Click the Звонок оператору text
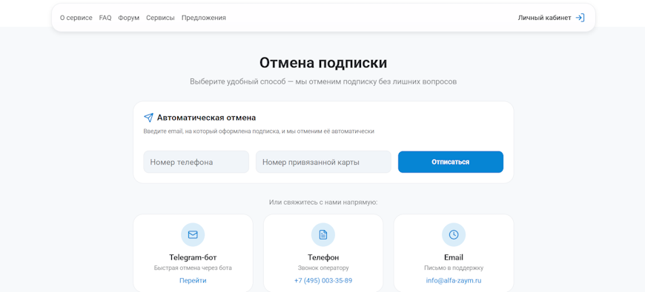 [x=323, y=268]
